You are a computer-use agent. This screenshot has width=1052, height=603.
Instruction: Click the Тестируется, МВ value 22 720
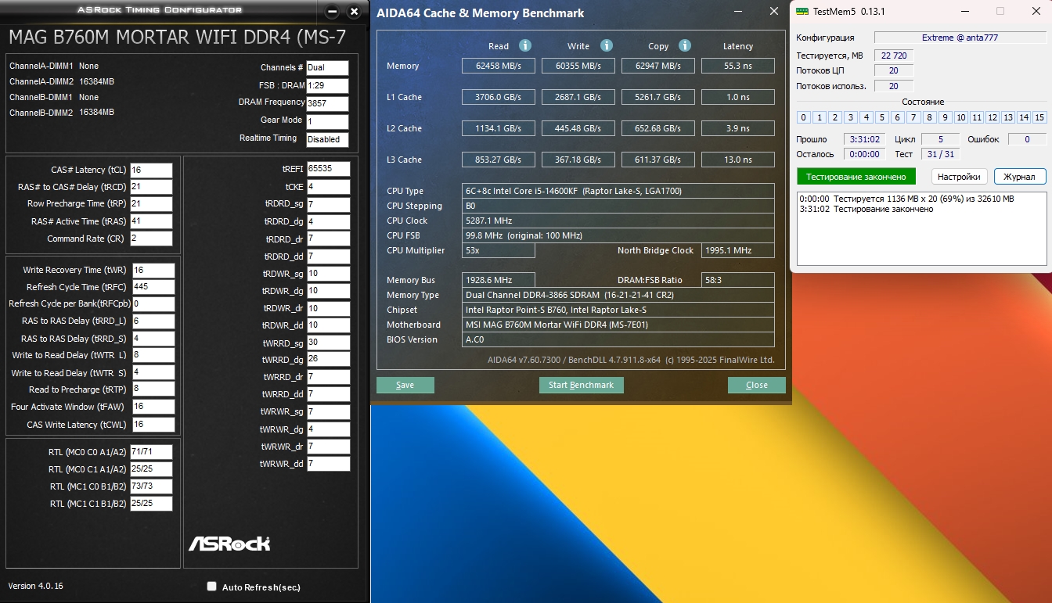pos(894,56)
